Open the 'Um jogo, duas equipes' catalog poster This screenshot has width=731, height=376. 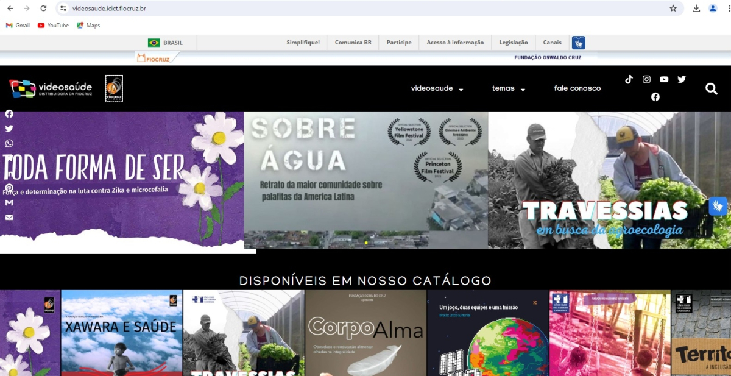(x=488, y=333)
